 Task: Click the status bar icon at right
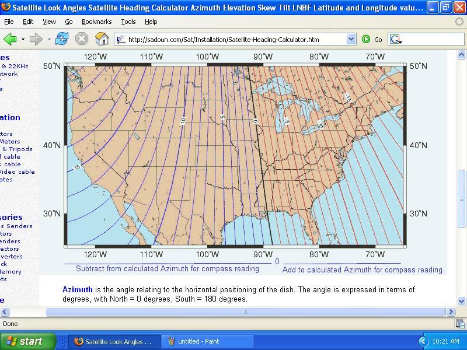tap(460, 324)
